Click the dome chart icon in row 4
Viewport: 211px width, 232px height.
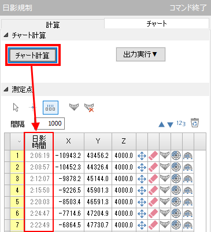click(x=188, y=190)
